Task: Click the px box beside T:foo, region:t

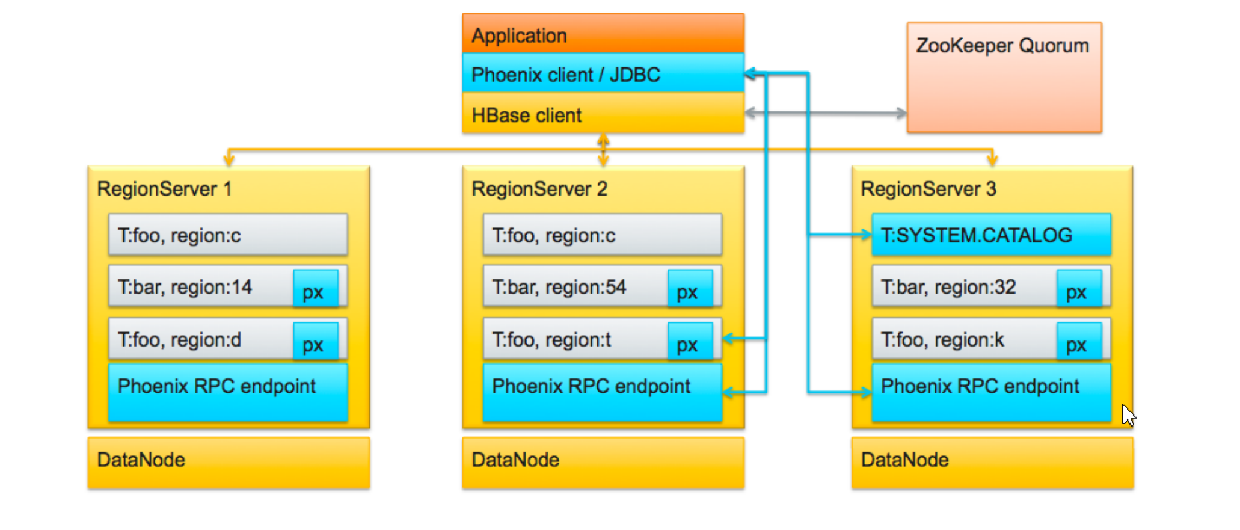Action: (x=690, y=341)
